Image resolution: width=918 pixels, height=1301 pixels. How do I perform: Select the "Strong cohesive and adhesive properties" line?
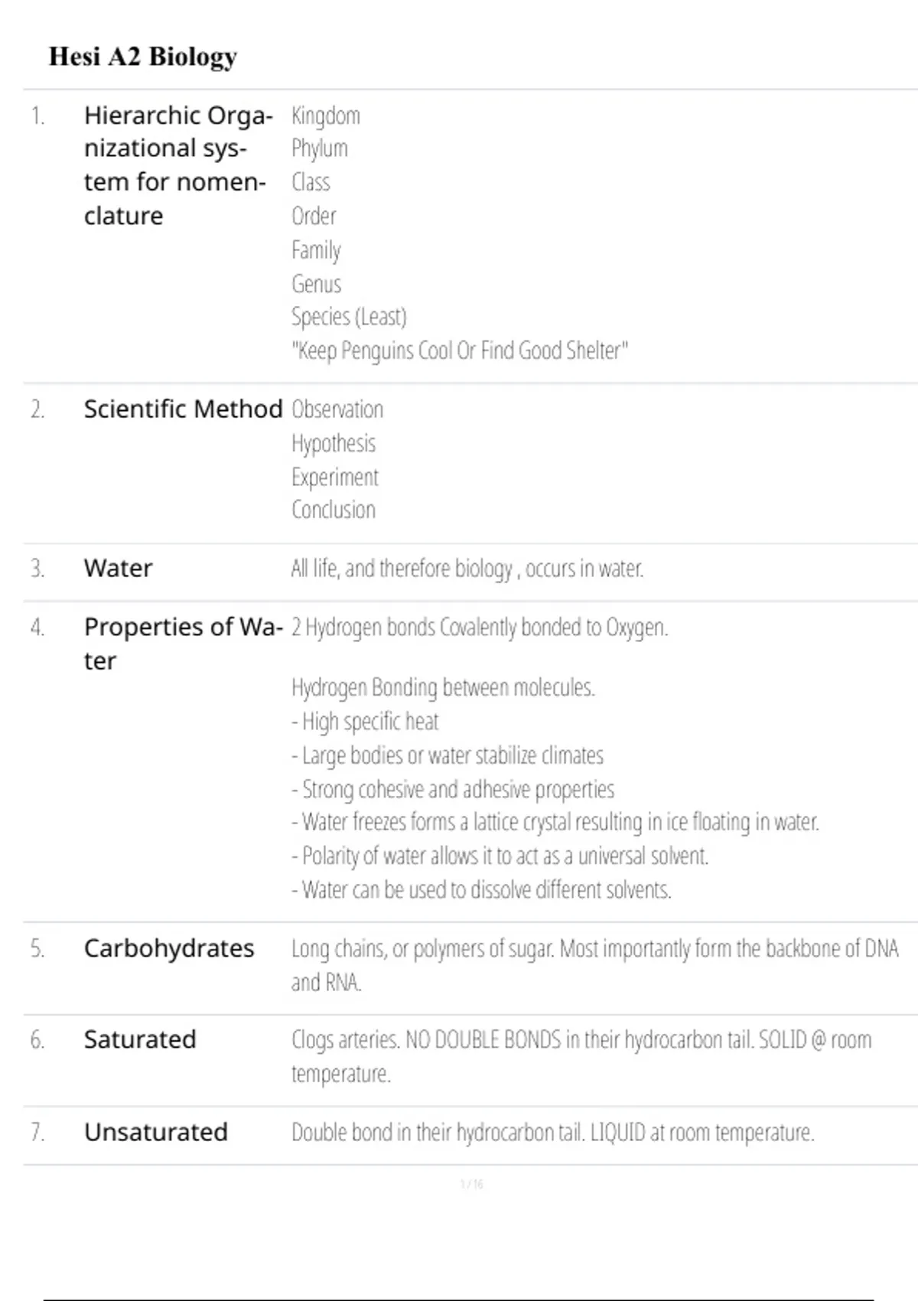coord(454,790)
